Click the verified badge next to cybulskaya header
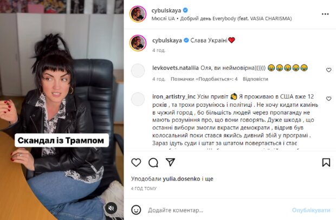 [185, 10]
